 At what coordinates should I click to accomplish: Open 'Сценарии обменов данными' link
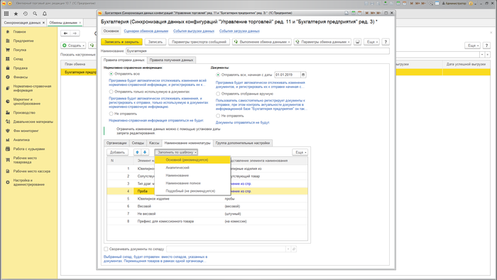coord(146,31)
